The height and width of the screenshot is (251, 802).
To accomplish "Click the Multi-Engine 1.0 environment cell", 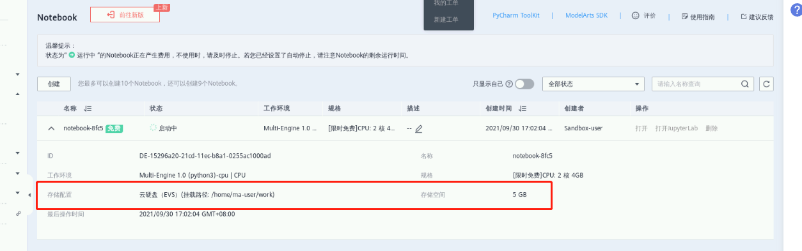I will click(290, 128).
